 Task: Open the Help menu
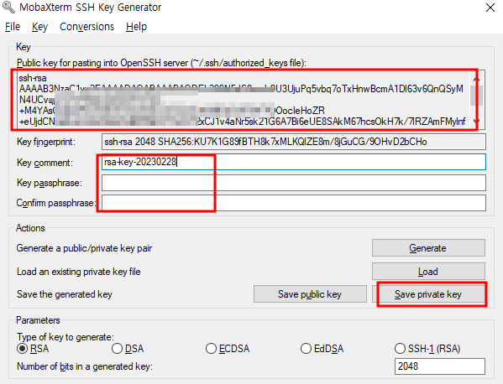pyautogui.click(x=136, y=27)
